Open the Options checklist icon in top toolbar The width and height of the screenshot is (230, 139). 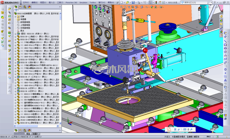164,3
